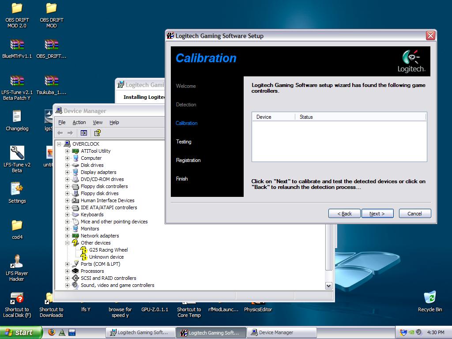Select the Tsukuba_1 archive icon
This screenshot has width=452, height=339.
[x=51, y=81]
